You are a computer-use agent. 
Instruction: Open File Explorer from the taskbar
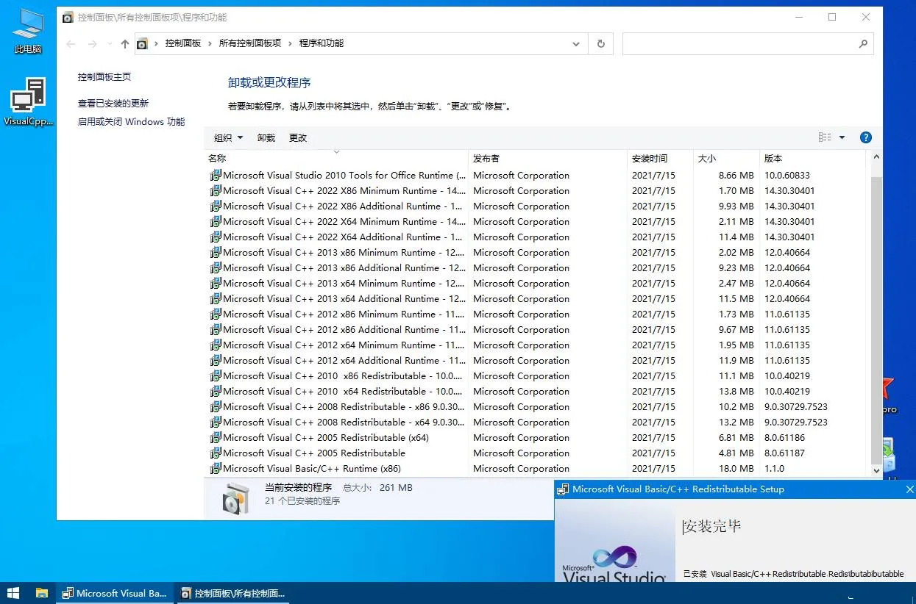42,593
